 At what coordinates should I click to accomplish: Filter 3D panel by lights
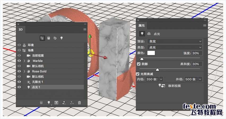click(62, 38)
